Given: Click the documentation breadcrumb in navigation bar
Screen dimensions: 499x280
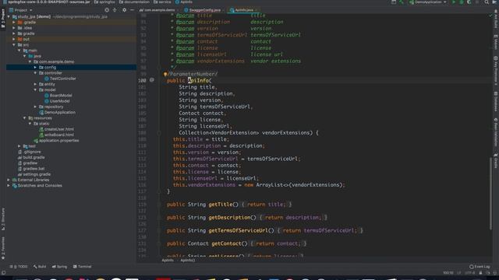Looking at the screenshot, I should [x=134, y=2].
